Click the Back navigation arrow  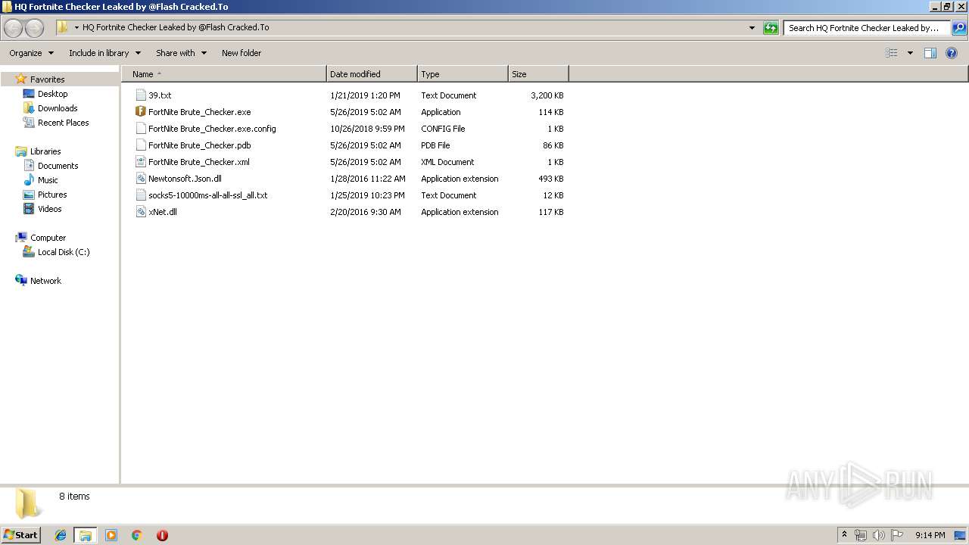point(14,28)
